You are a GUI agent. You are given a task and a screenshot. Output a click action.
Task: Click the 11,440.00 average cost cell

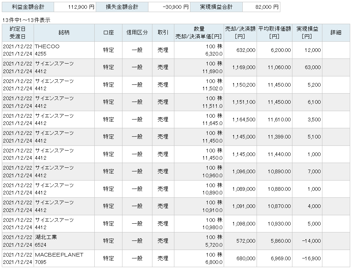pyautogui.click(x=275, y=154)
